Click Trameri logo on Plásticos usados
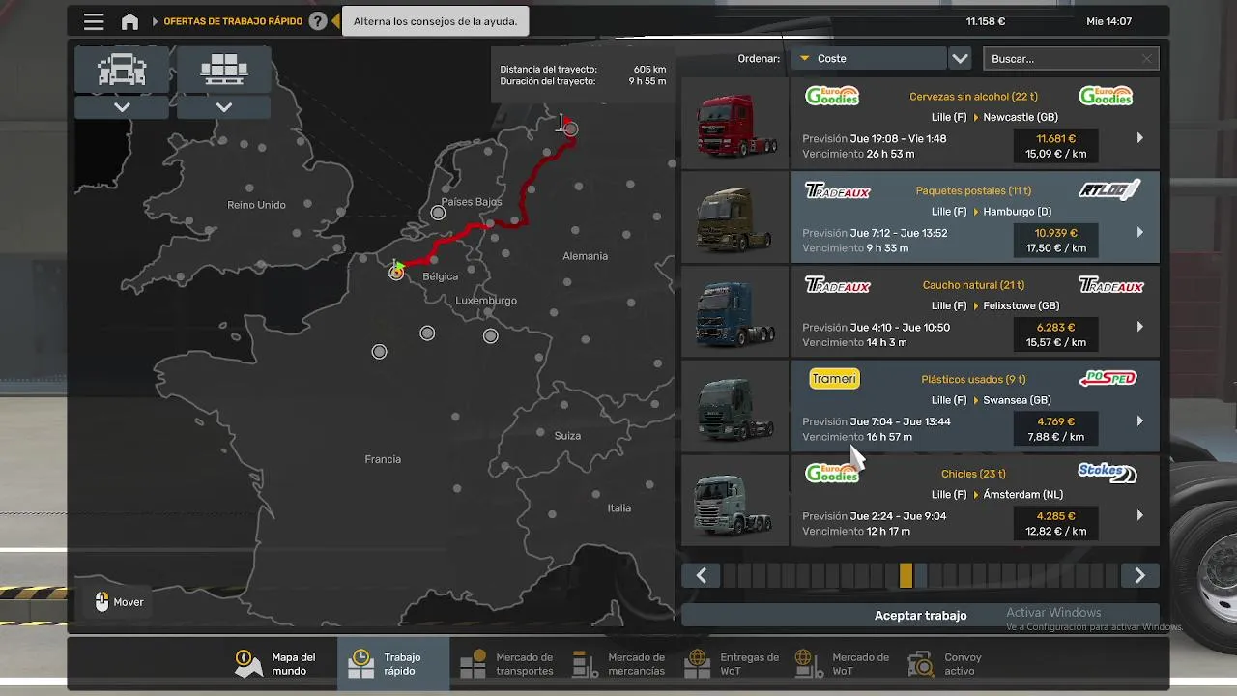The height and width of the screenshot is (696, 1237). coord(834,379)
